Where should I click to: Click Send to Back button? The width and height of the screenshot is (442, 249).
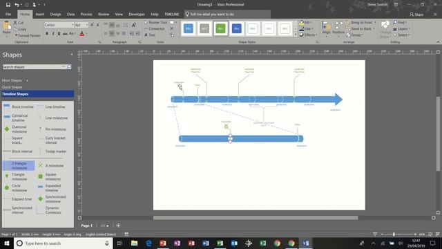click(x=359, y=29)
